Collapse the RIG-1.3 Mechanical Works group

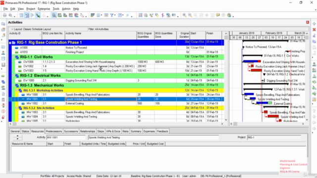pos(13,86)
